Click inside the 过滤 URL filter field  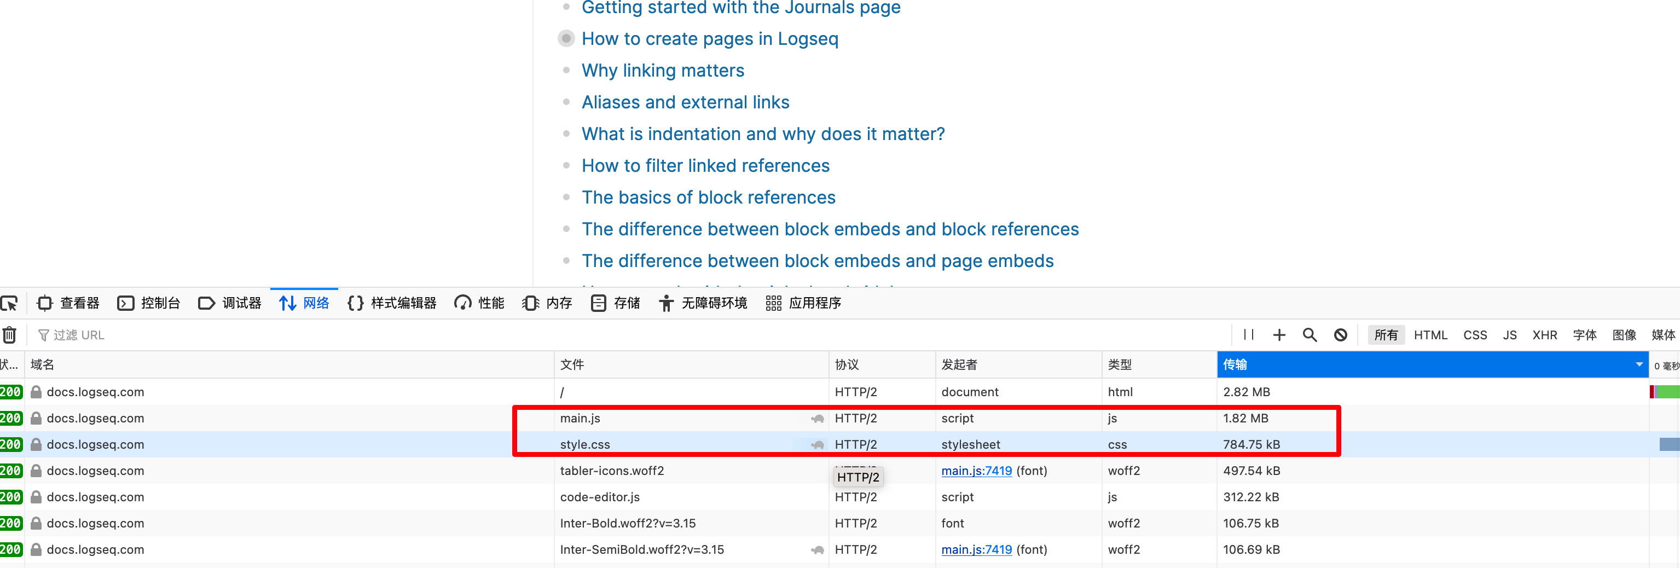(196, 334)
